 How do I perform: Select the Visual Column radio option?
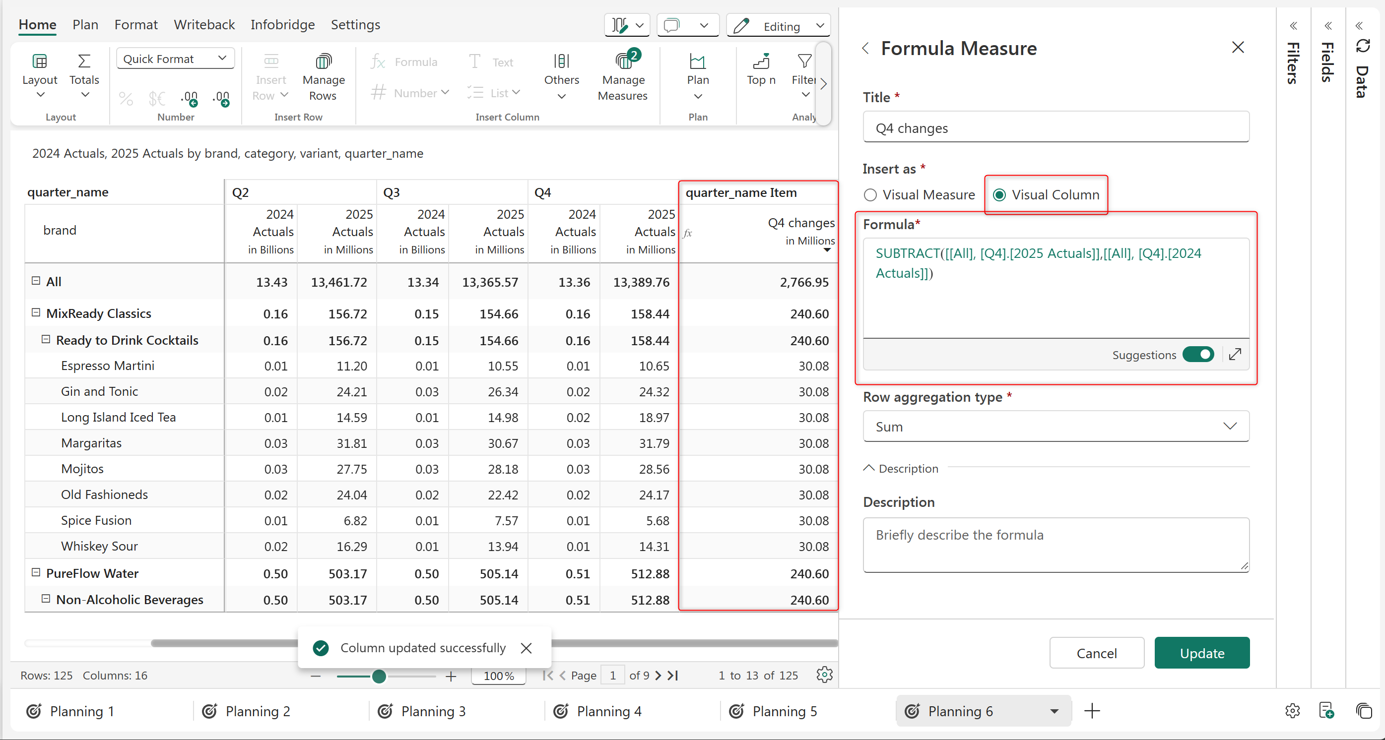999,195
